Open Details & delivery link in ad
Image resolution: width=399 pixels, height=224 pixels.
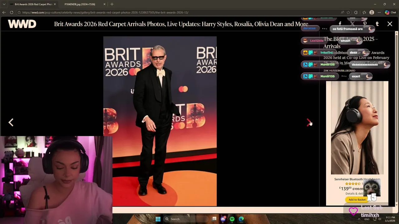click(355, 194)
